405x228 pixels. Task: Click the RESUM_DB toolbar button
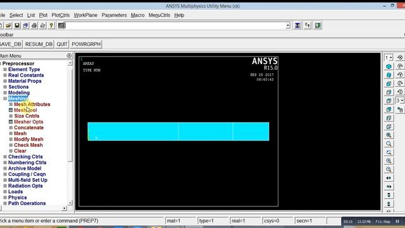point(39,44)
